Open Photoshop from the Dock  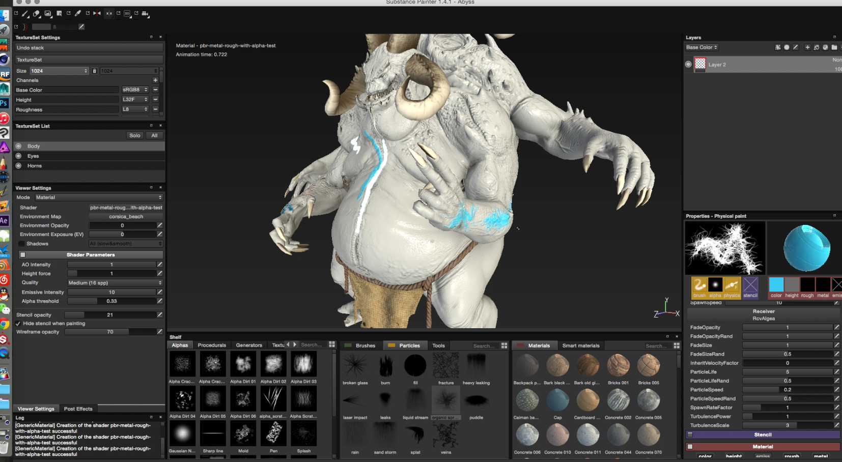click(4, 103)
